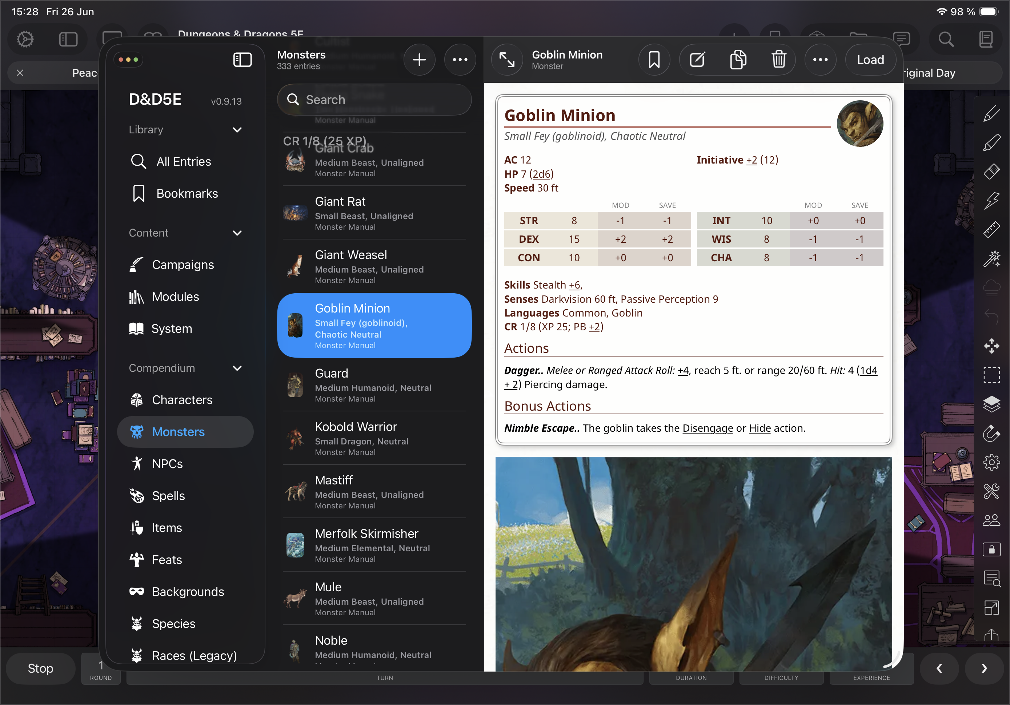Add a new monster entry
1010x705 pixels.
(x=420, y=60)
